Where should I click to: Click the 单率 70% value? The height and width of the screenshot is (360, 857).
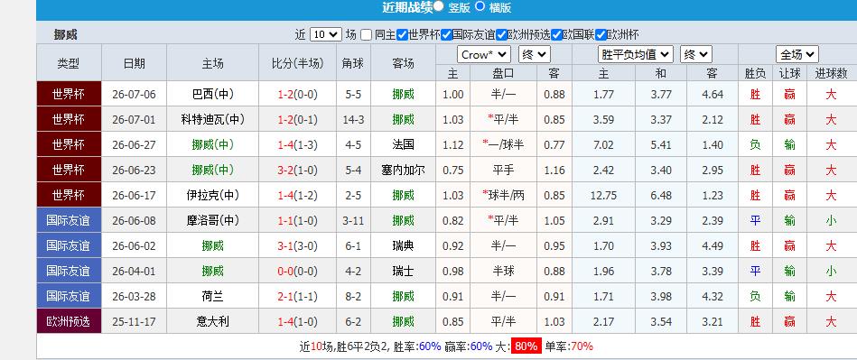pyautogui.click(x=582, y=346)
